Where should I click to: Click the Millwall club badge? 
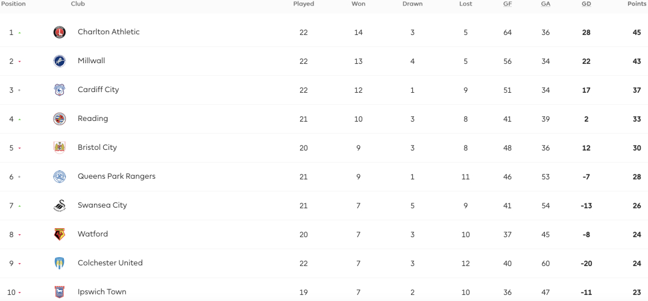tap(60, 61)
